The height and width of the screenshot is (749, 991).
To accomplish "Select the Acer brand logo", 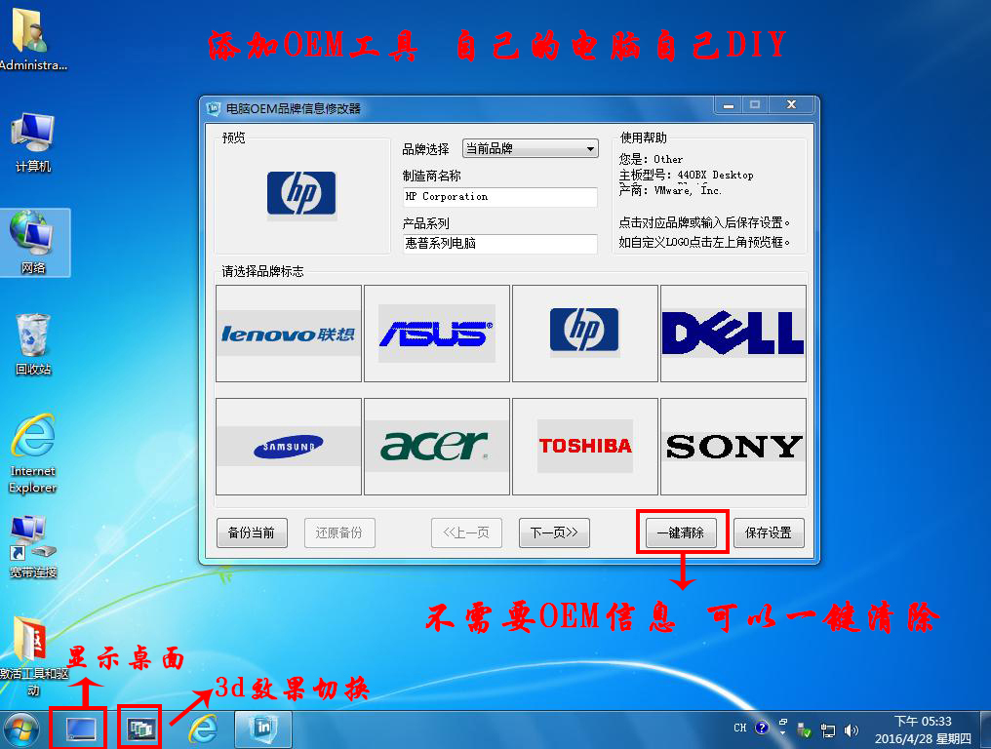I will [437, 447].
